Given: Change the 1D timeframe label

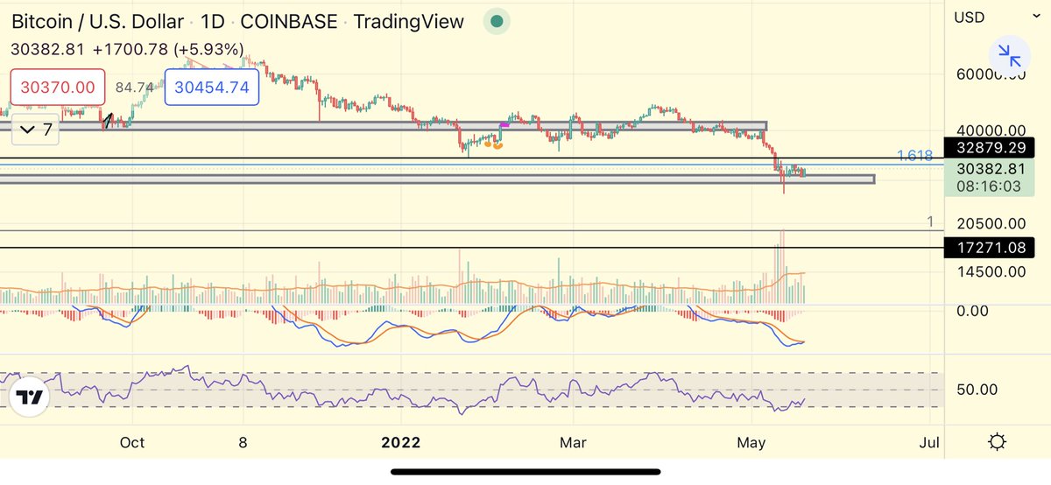Looking at the screenshot, I should pos(213,22).
